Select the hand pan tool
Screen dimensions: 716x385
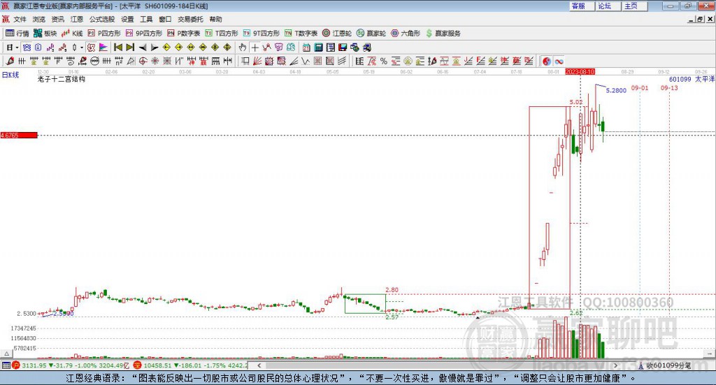click(x=243, y=48)
